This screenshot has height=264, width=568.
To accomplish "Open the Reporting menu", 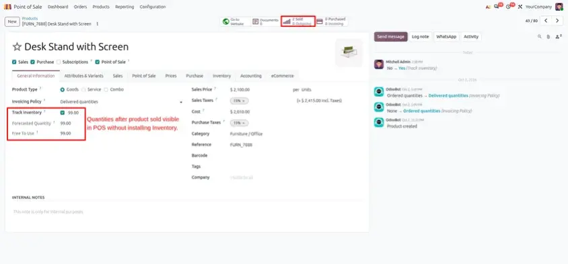I will coord(125,7).
